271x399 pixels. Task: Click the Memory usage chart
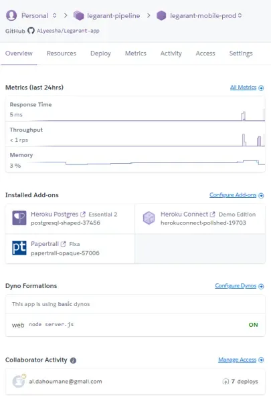point(135,160)
